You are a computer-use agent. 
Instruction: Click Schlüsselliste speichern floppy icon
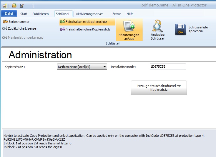[x=180, y=29]
